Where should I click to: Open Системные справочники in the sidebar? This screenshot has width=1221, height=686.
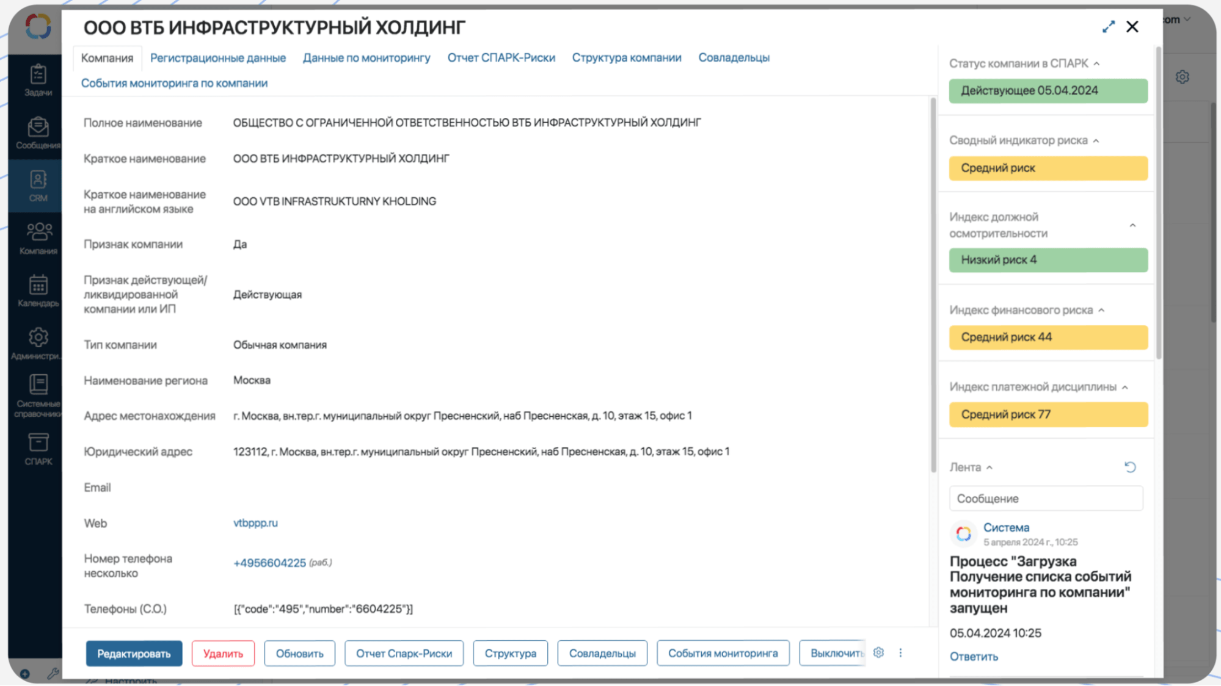coord(38,396)
